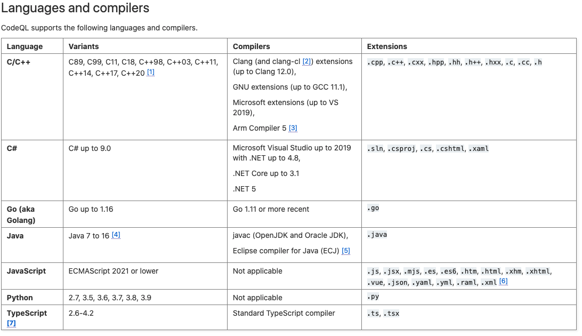Click the Python row label
This screenshot has height=336, width=582.
click(20, 298)
